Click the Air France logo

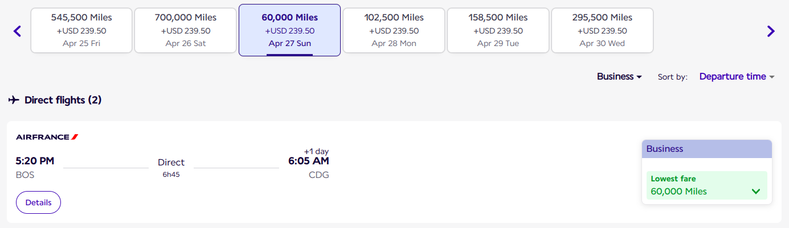[47, 137]
